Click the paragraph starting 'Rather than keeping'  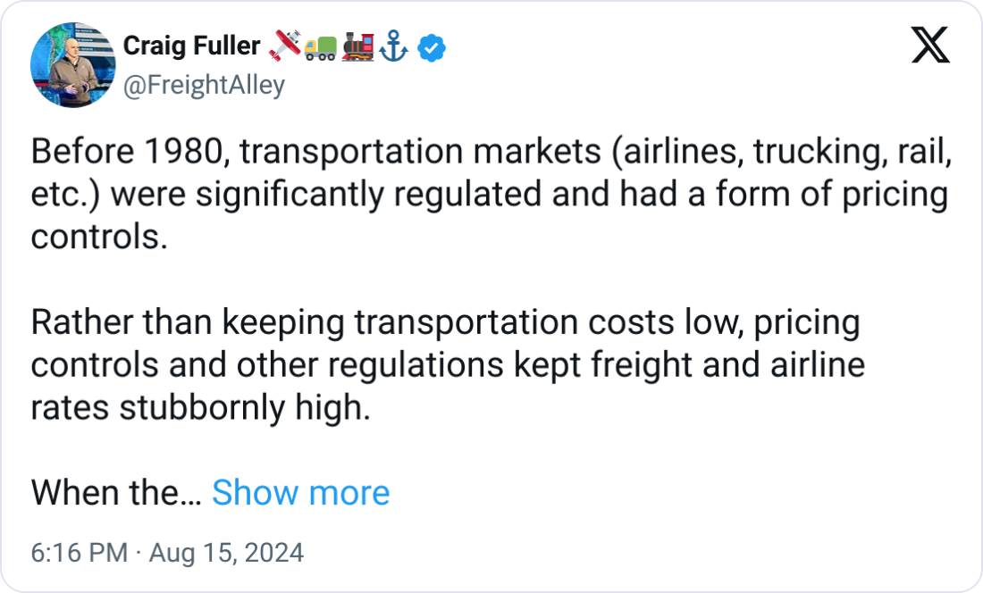tap(448, 365)
